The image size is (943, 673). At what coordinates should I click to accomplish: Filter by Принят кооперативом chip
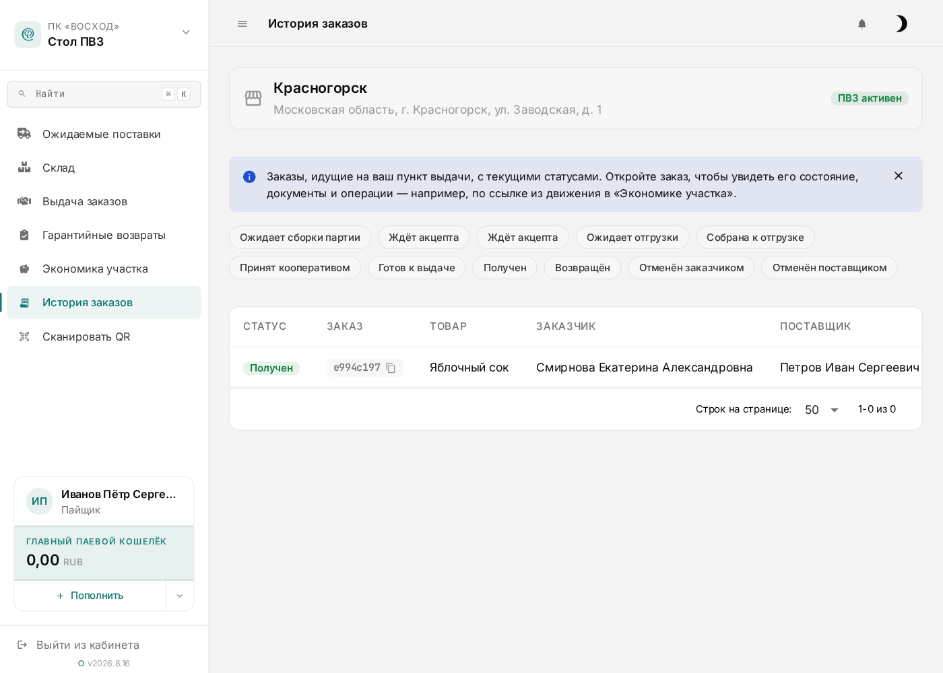295,268
